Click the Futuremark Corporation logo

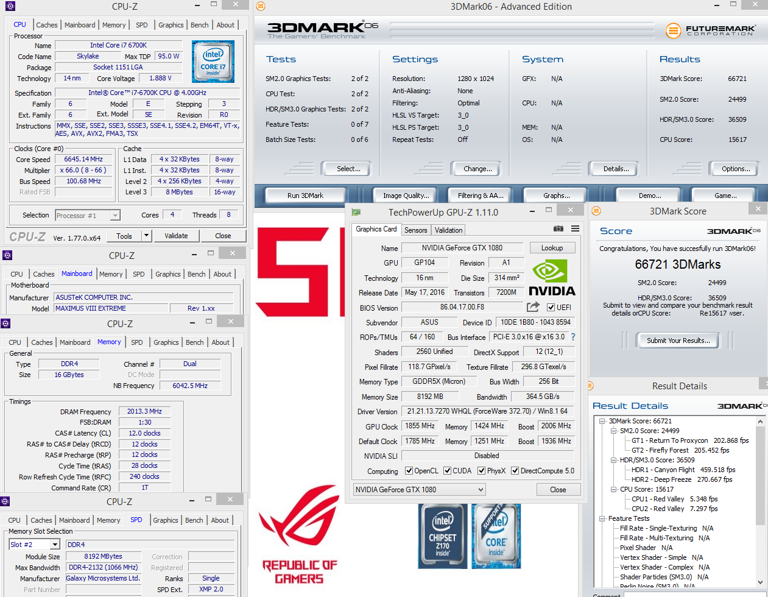coord(710,30)
